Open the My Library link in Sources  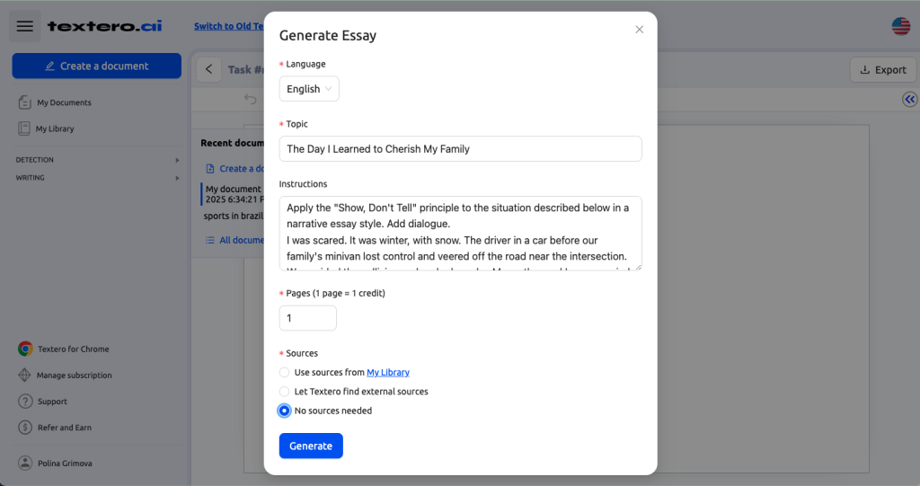pos(388,372)
